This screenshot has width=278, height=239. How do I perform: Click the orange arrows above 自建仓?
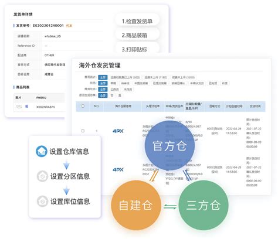(154, 176)
